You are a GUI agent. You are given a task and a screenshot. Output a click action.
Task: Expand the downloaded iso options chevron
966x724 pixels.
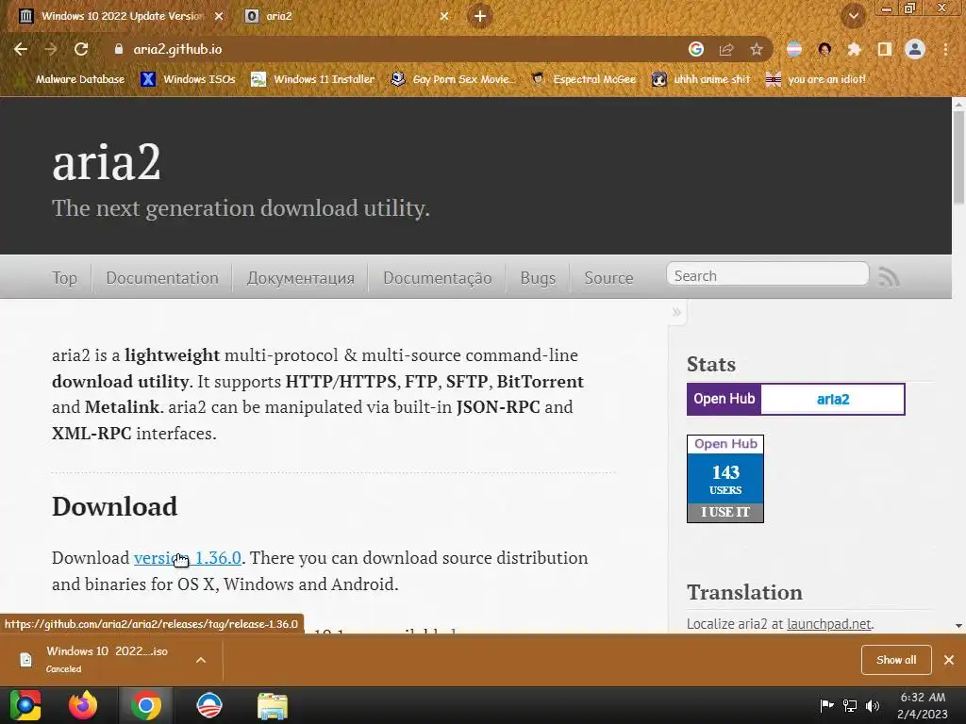[201, 660]
